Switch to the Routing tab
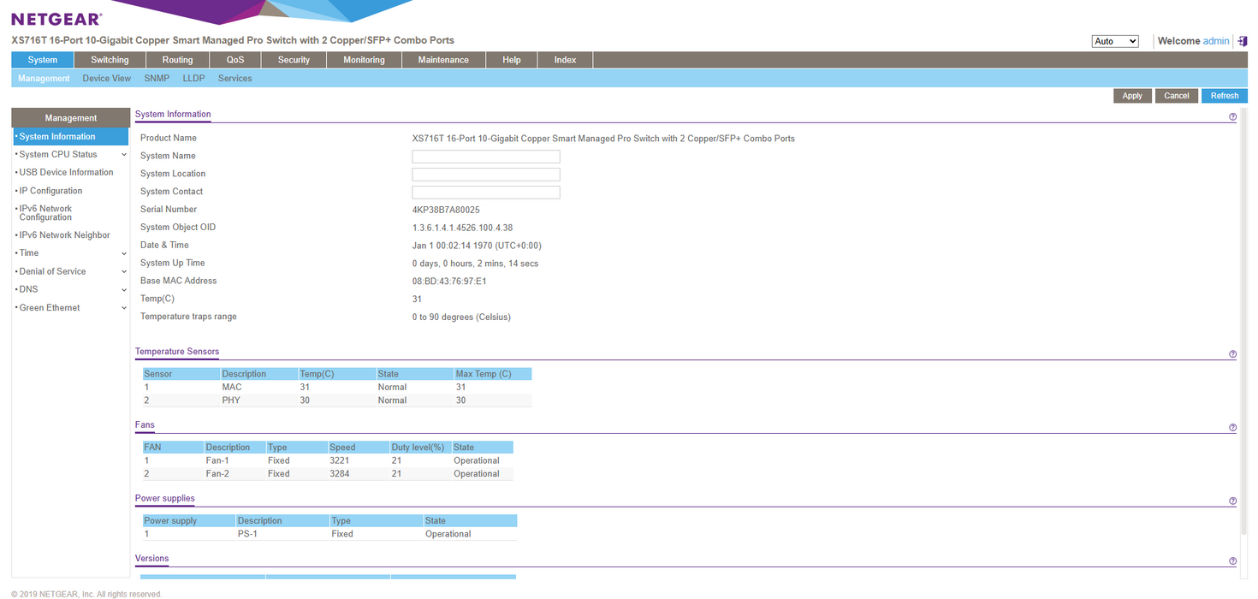This screenshot has height=599, width=1258. point(177,60)
